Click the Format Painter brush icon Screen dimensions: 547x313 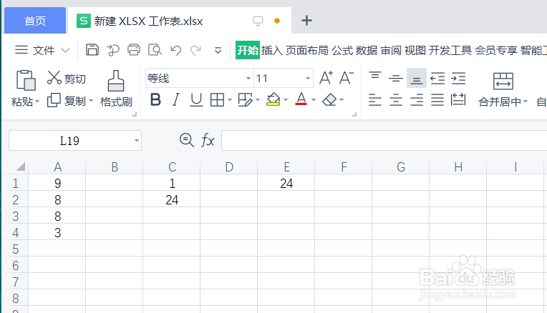[116, 81]
